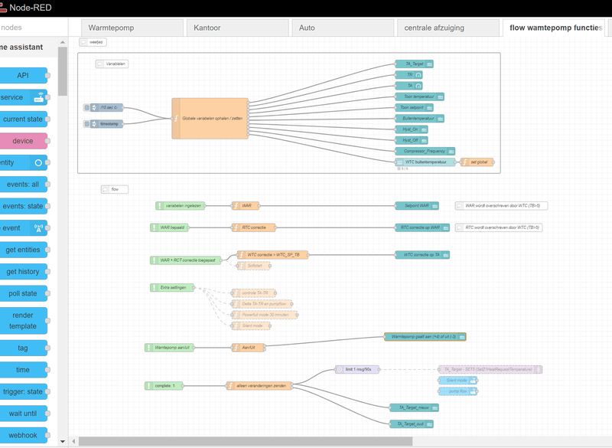Click the function icon on 'RTC correctie' node
The width and height of the screenshot is (612, 448).
(236, 227)
